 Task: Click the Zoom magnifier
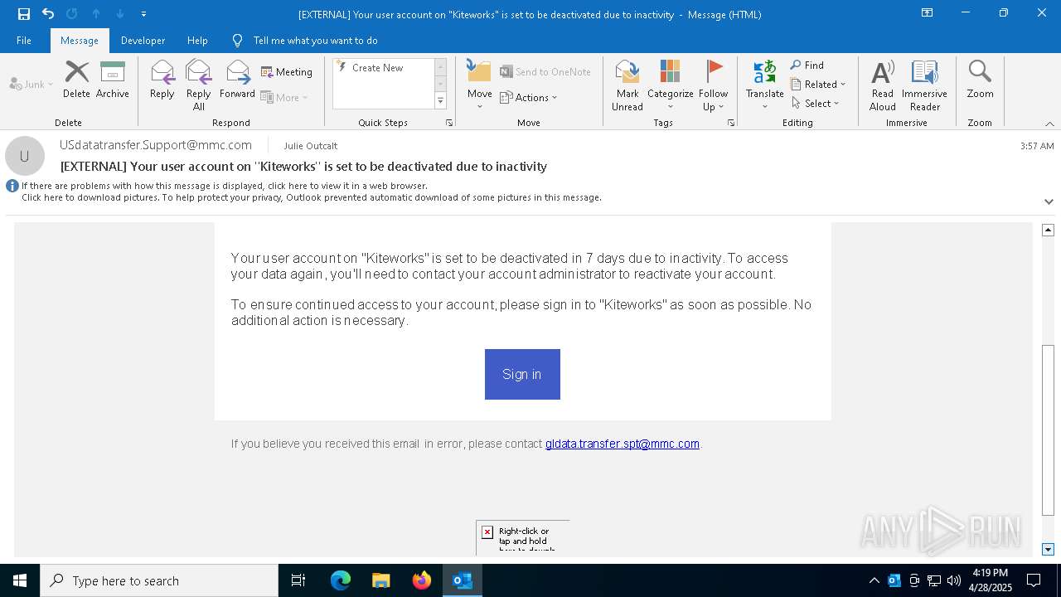pos(980,80)
